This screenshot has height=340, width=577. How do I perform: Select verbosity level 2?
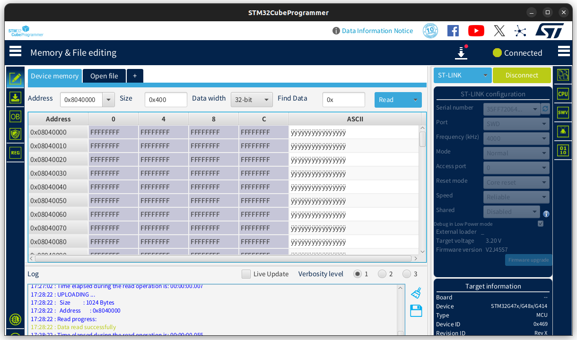[382, 274]
